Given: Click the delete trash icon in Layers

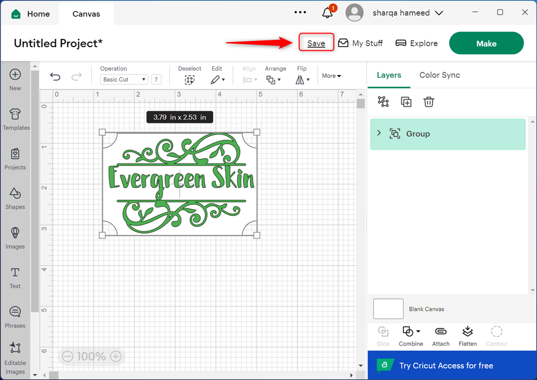Looking at the screenshot, I should (428, 102).
